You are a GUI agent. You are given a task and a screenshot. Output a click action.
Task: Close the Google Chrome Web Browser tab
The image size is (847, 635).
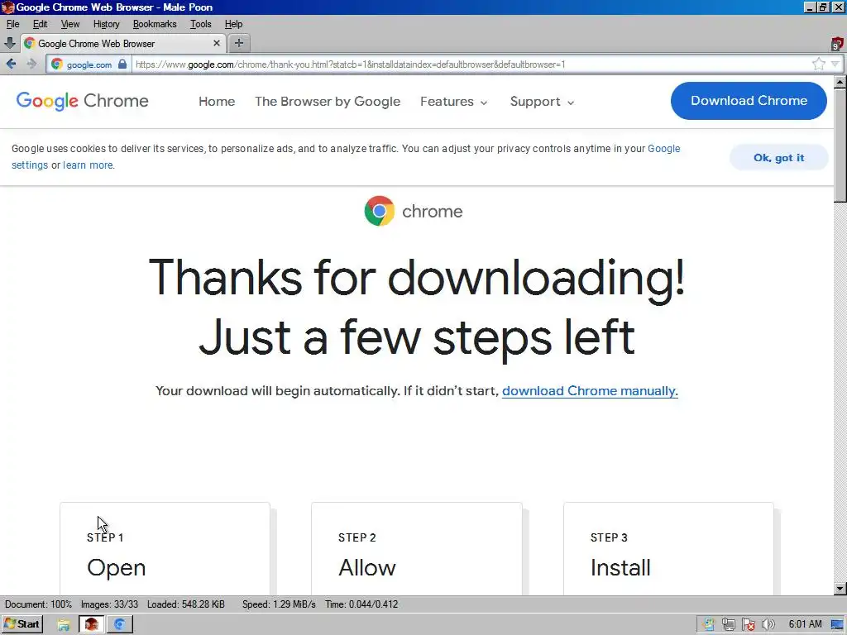pyautogui.click(x=217, y=43)
